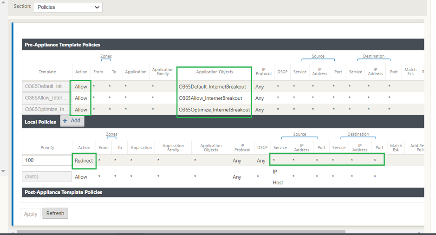Select the O365Default_Int... template field
The height and width of the screenshot is (235, 436).
46,86
